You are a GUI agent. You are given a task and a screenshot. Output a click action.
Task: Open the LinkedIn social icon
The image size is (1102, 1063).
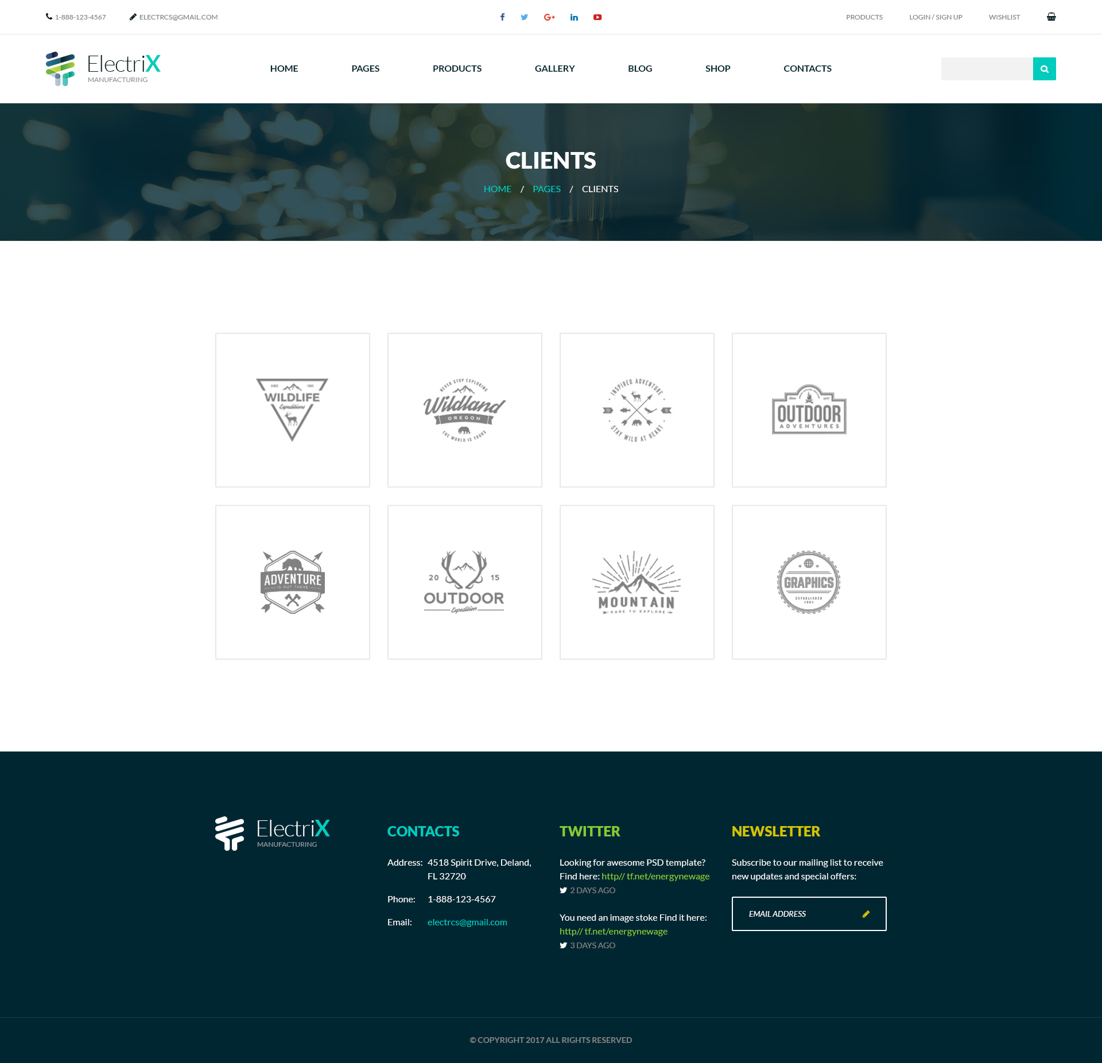pos(574,17)
